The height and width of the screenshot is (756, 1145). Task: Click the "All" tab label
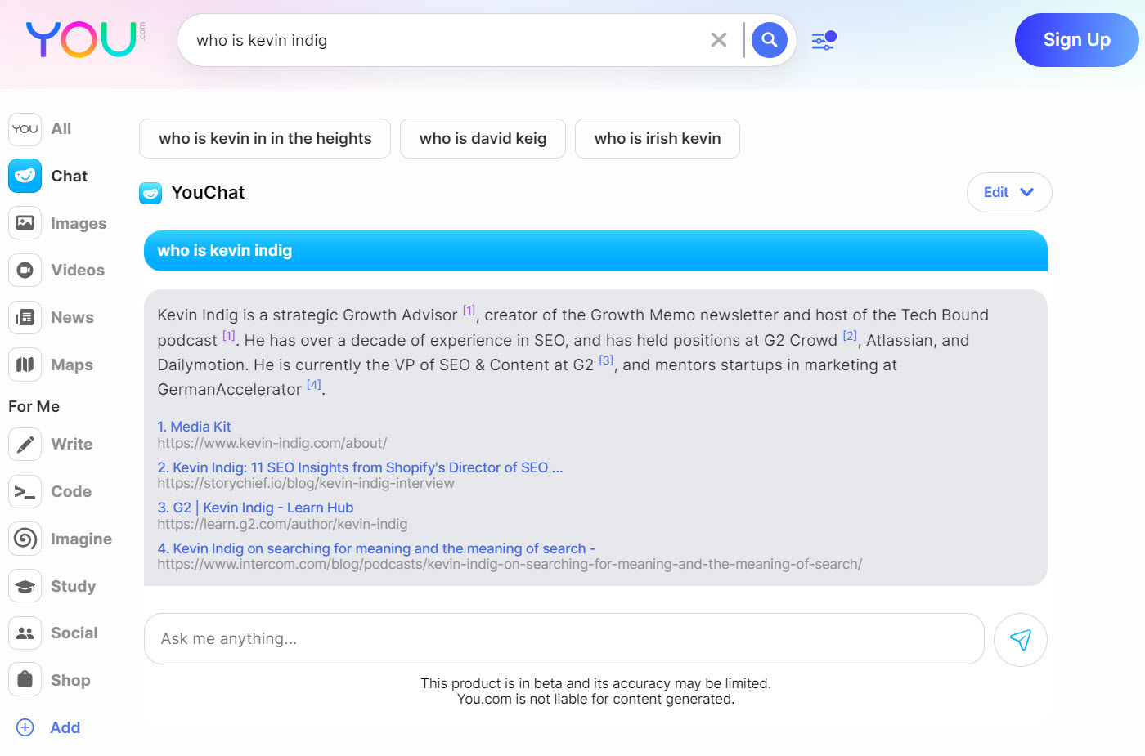[x=61, y=129]
